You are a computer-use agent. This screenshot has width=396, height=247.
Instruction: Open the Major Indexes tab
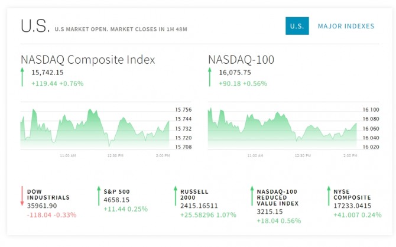tap(346, 26)
